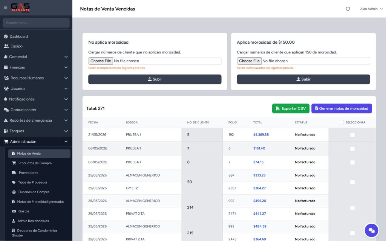The image size is (386, 241).
Task: Click the Dashboard gauge icon
Action: (x=6, y=37)
